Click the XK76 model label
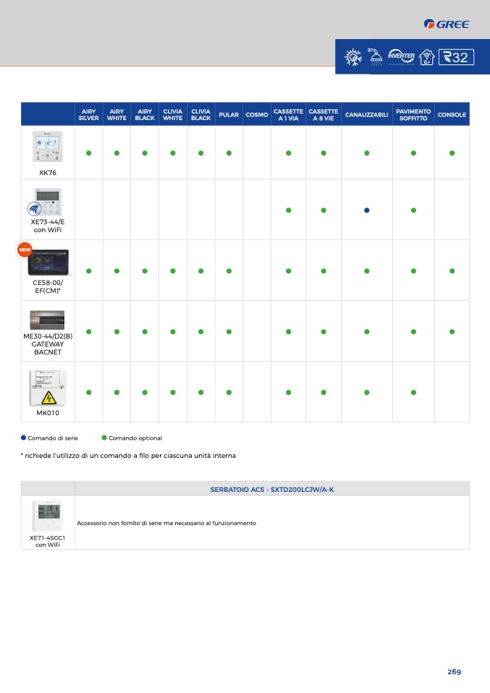The height and width of the screenshot is (693, 490). (48, 173)
